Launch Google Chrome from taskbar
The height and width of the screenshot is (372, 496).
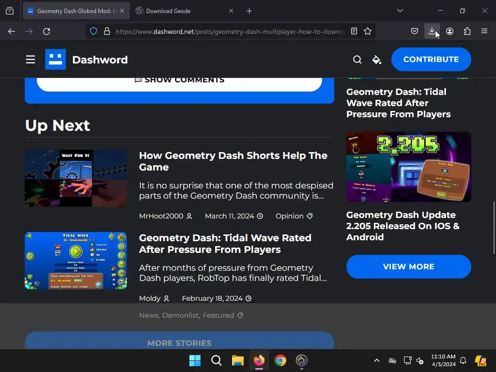tap(280, 360)
